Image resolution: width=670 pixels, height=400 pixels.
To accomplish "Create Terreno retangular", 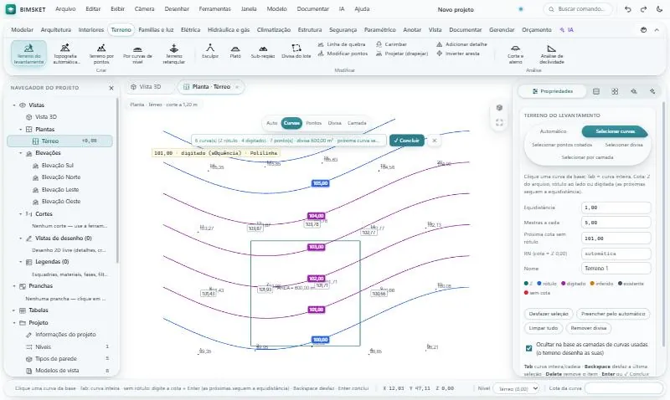I will pos(174,54).
